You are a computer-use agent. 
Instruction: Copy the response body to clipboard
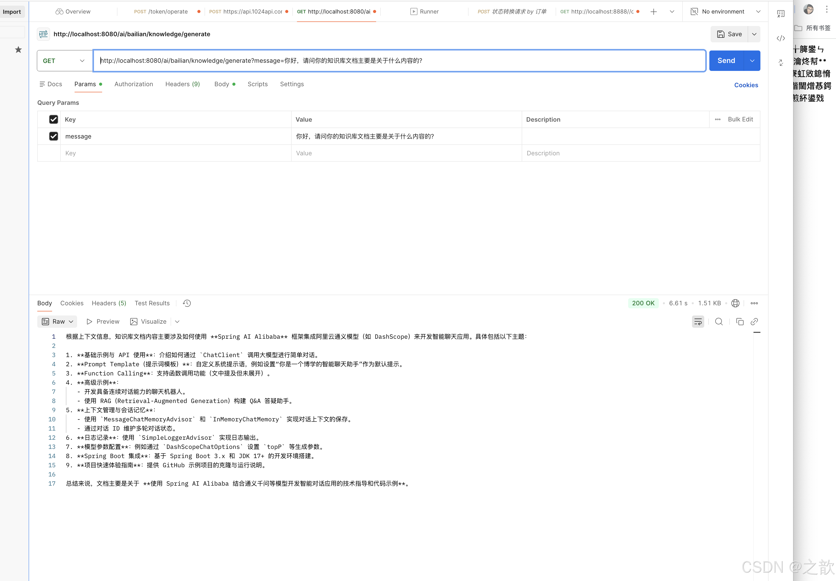[739, 321]
